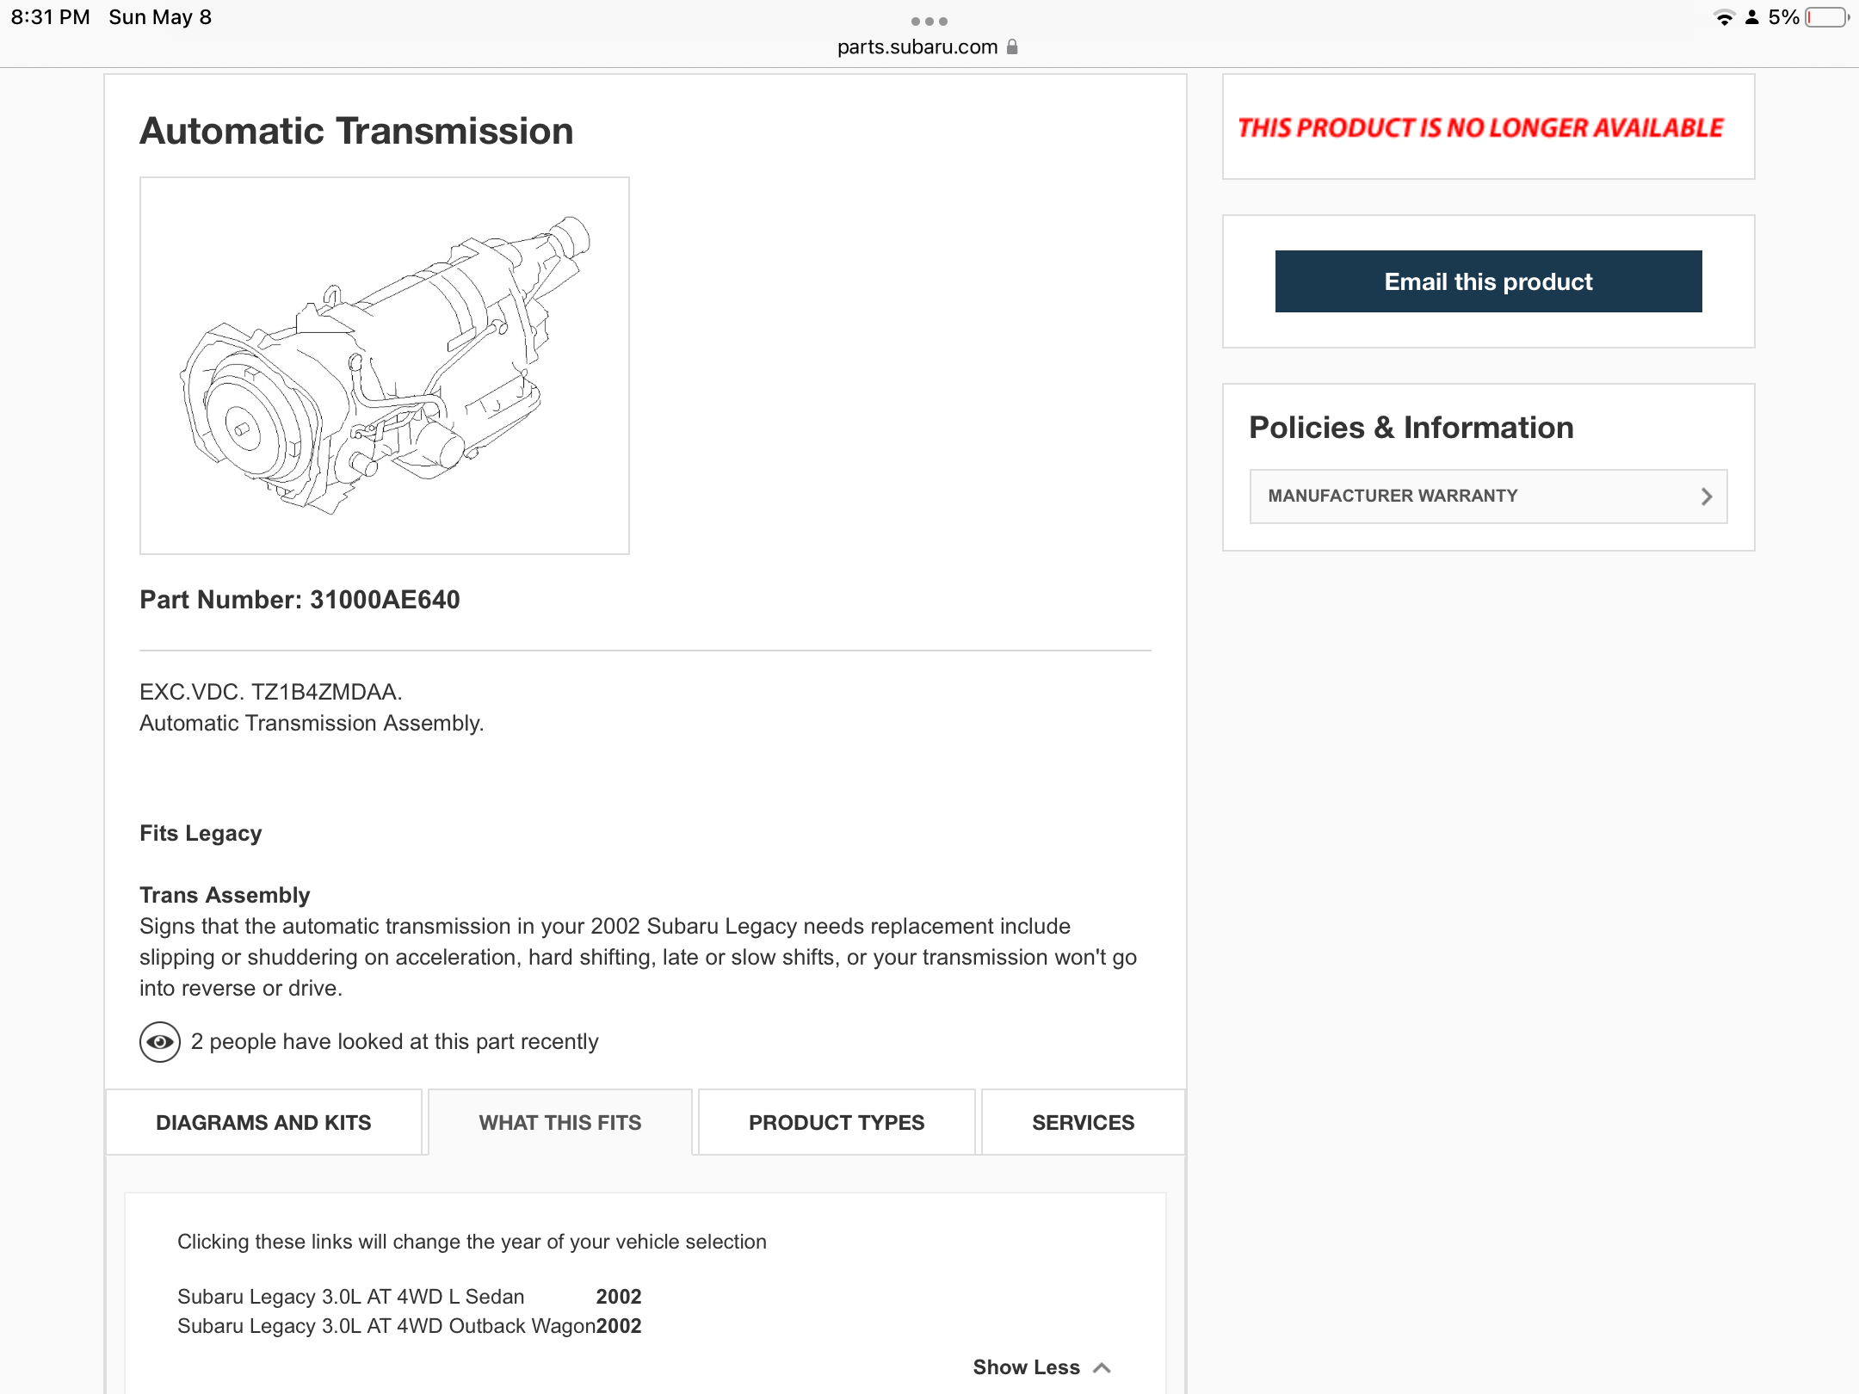The height and width of the screenshot is (1394, 1859).
Task: Select the Services tab
Action: (x=1083, y=1123)
